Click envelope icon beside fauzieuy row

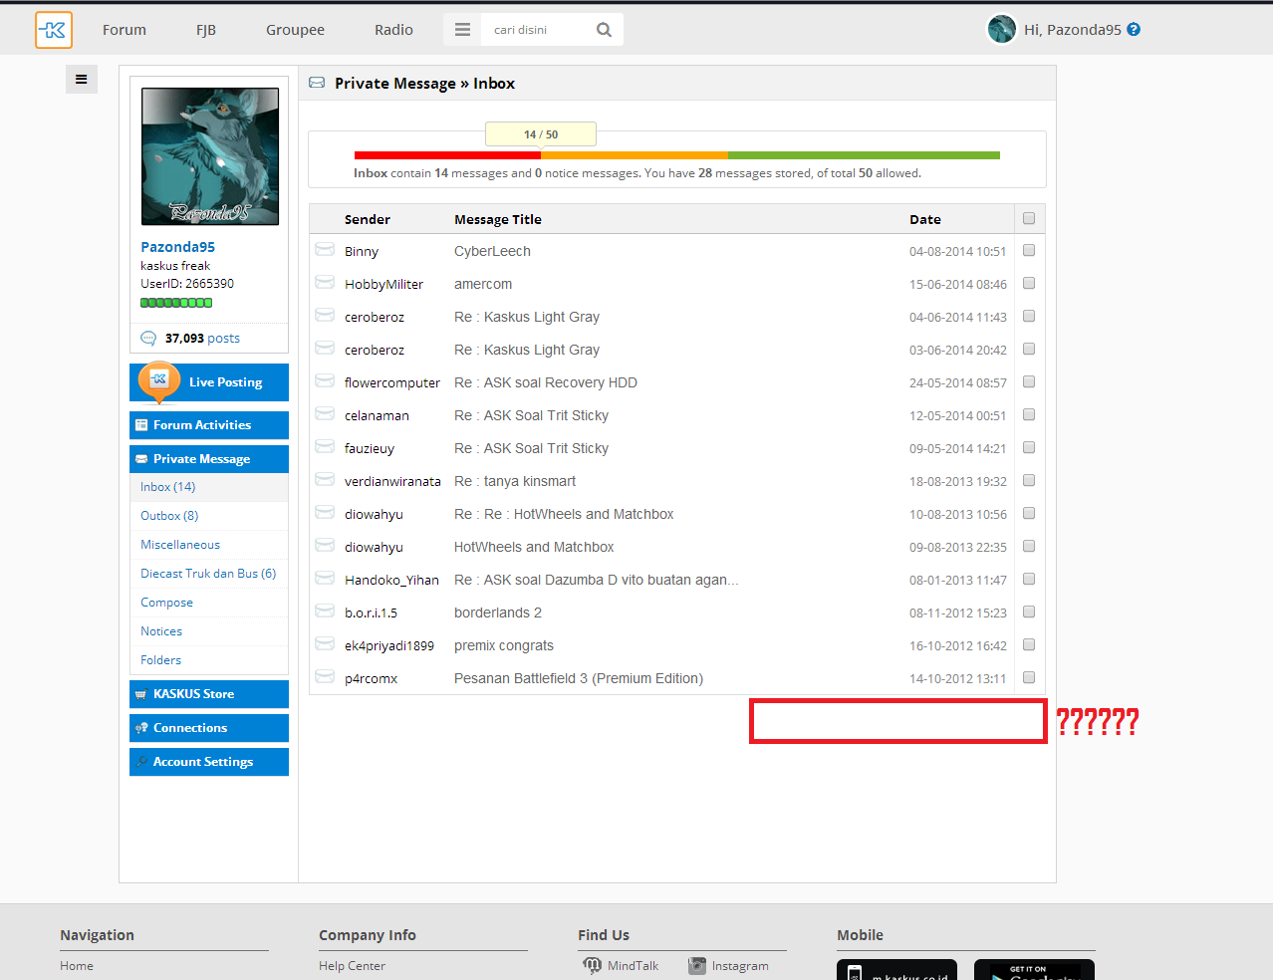point(325,446)
